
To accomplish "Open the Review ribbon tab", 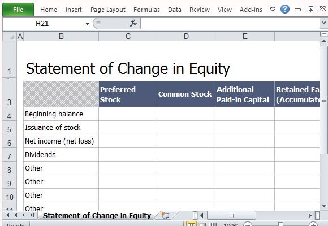I will (200, 10).
